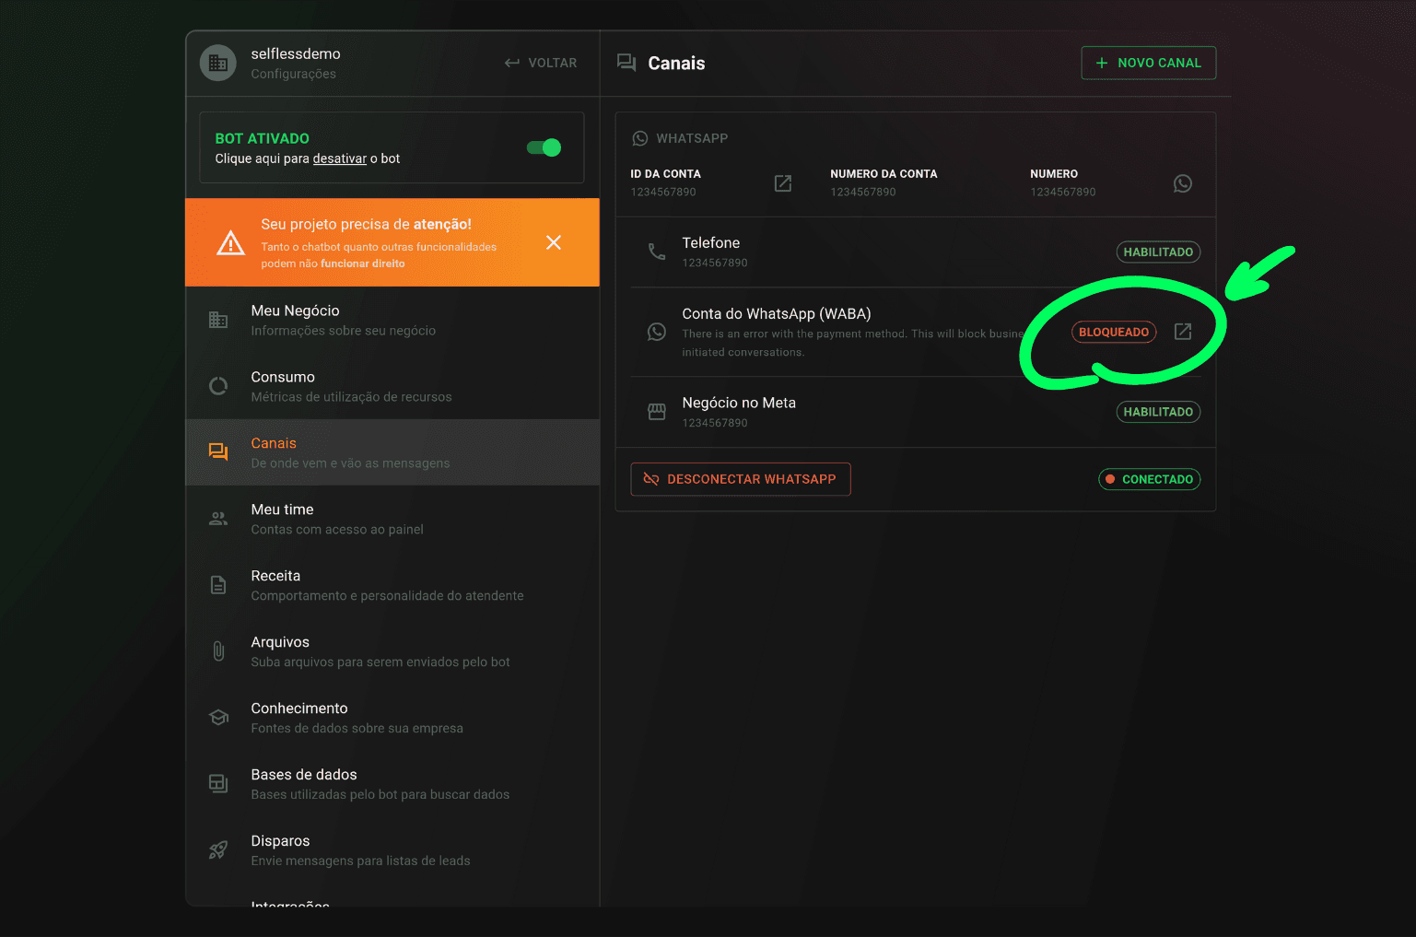Click the Conta do WhatsApp (WABA) icon
Image resolution: width=1416 pixels, height=937 pixels.
[x=657, y=332]
